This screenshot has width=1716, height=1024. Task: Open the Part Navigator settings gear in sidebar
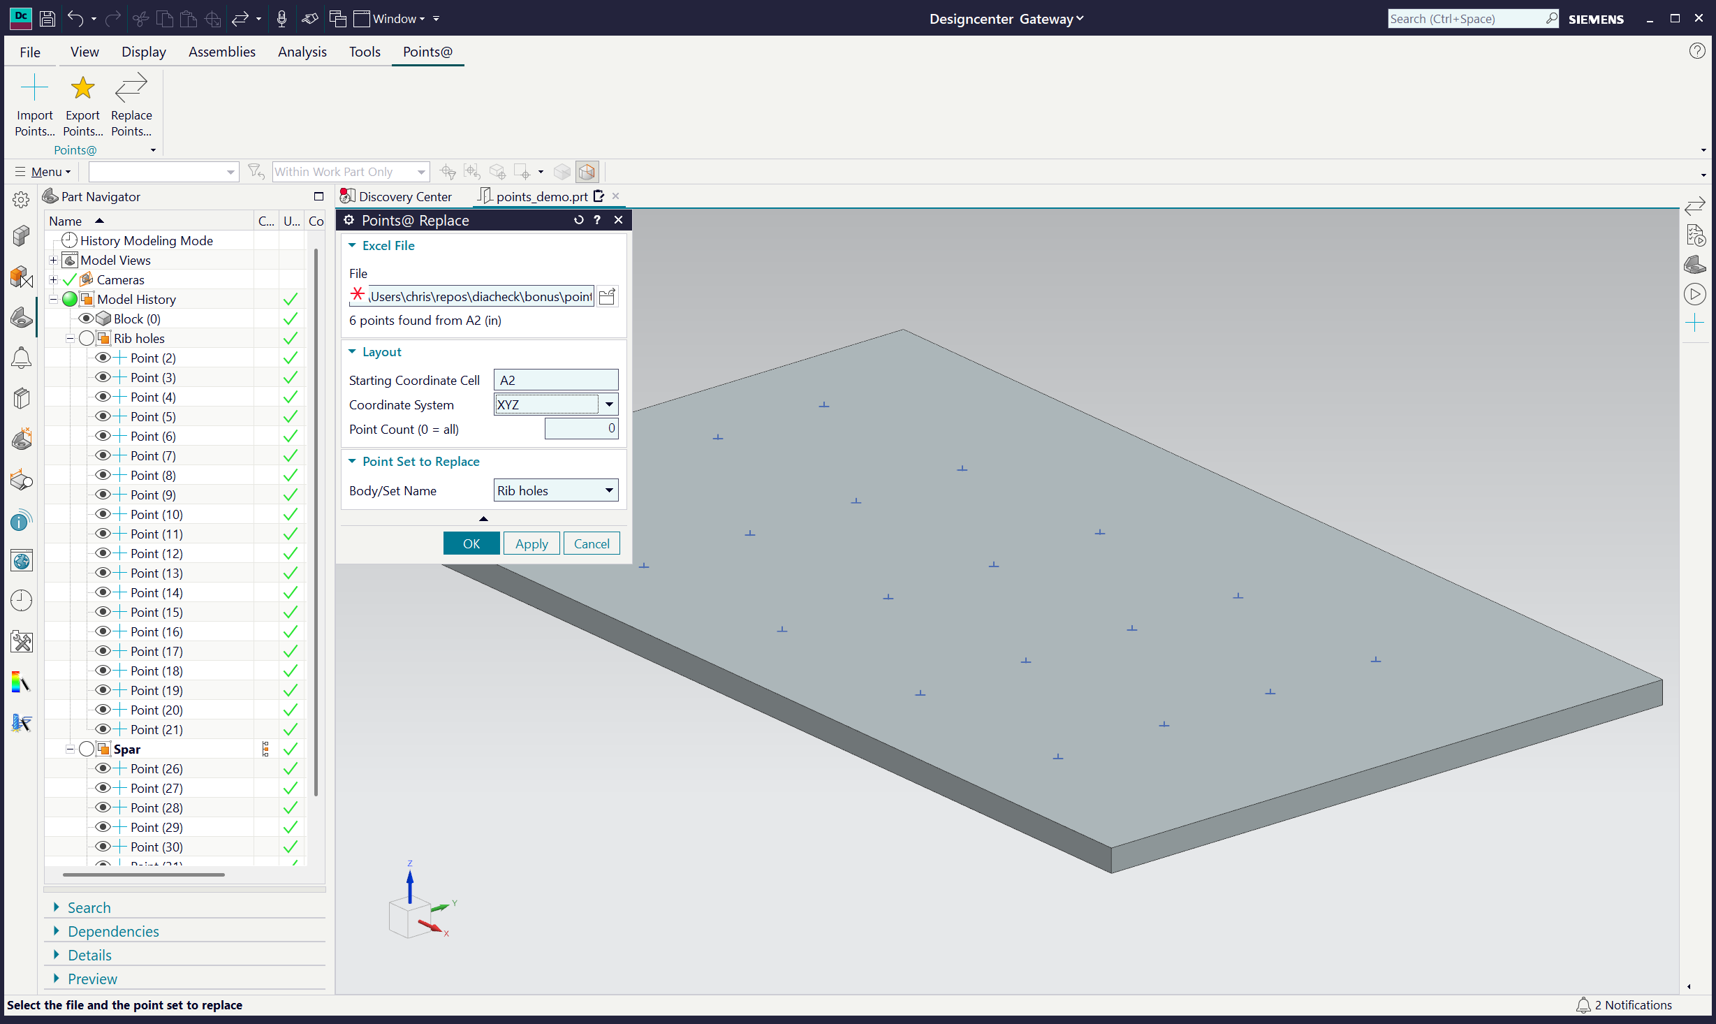click(x=21, y=200)
